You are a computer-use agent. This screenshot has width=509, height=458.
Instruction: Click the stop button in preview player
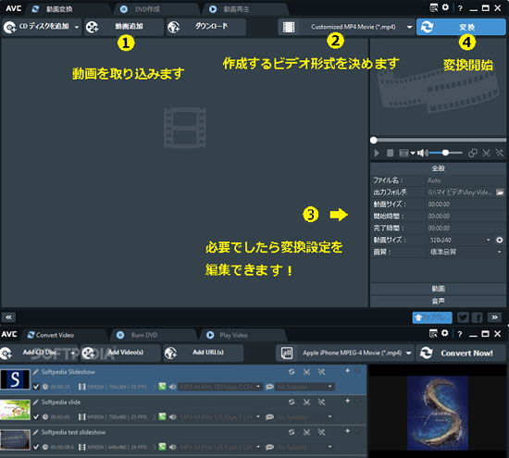tap(391, 153)
